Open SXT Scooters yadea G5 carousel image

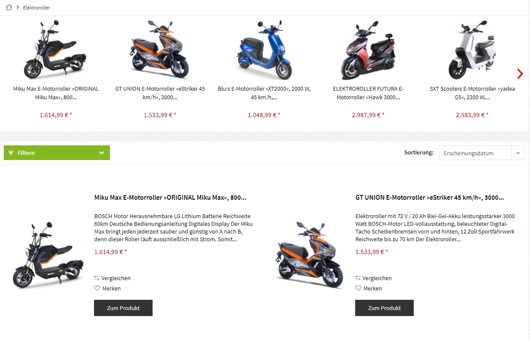point(472,50)
